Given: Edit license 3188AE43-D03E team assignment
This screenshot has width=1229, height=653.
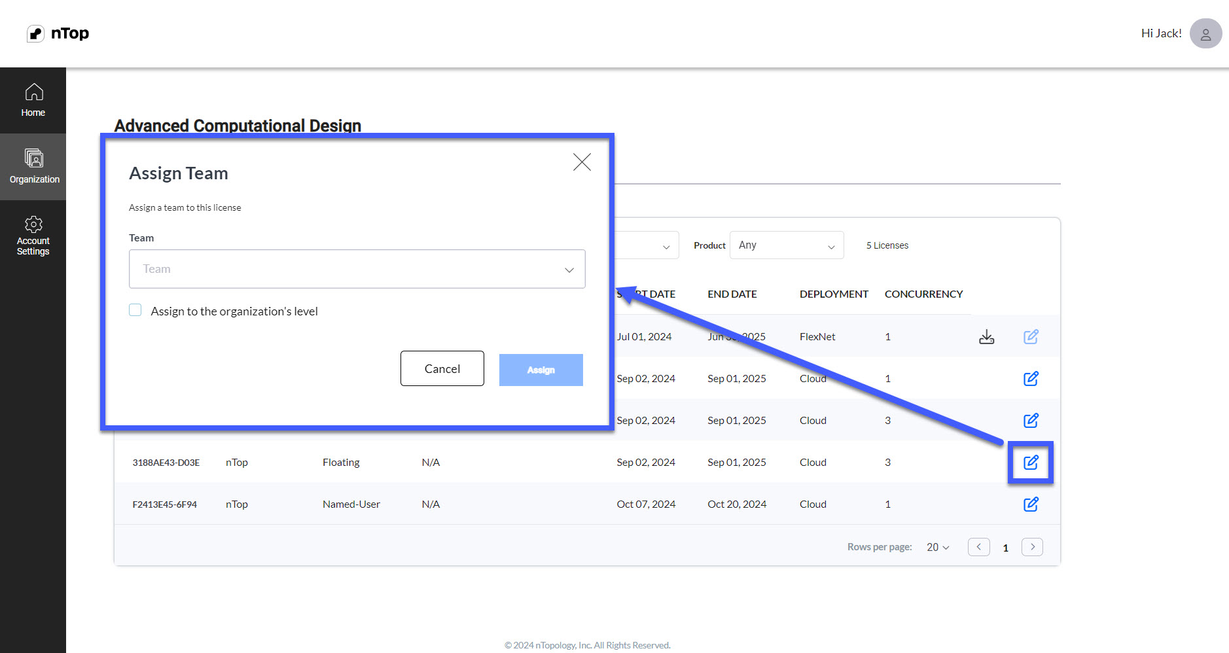Looking at the screenshot, I should [1031, 463].
